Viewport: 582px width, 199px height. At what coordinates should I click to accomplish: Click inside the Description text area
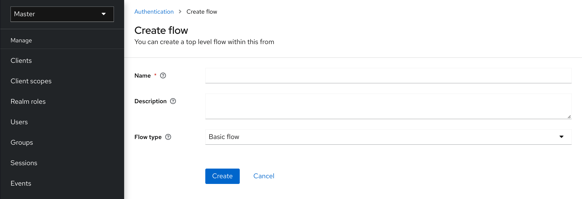[388, 106]
